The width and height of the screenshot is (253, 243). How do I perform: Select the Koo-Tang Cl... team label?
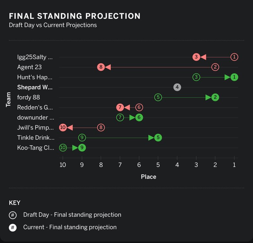[35, 148]
